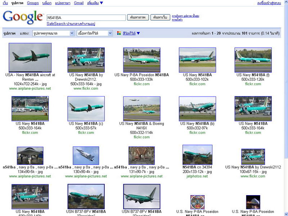The image size is (288, 216).
Task: Open the image size filter dropdown
Action: coord(53,33)
